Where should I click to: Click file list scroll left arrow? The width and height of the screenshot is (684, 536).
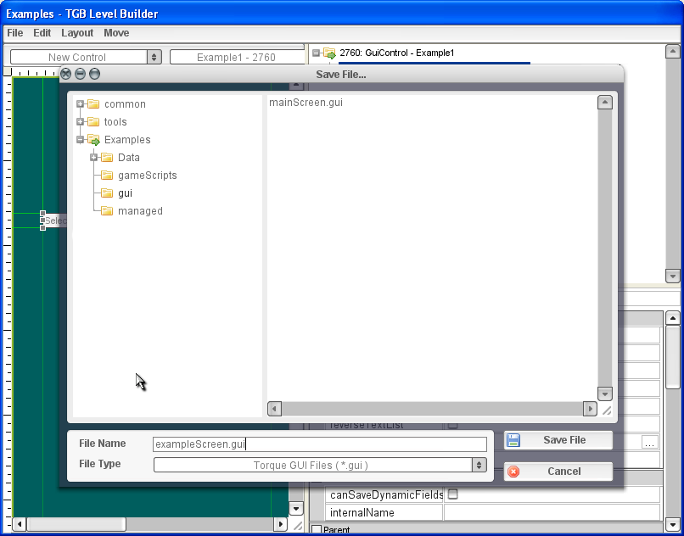tap(274, 409)
